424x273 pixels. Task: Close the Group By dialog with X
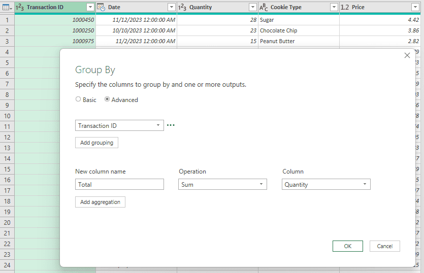407,55
